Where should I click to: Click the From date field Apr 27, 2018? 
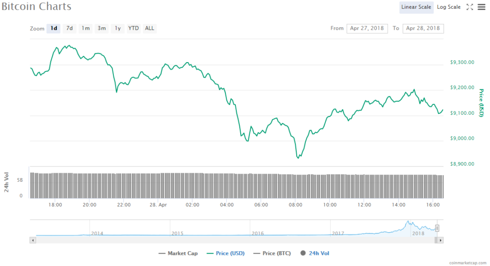(367, 28)
